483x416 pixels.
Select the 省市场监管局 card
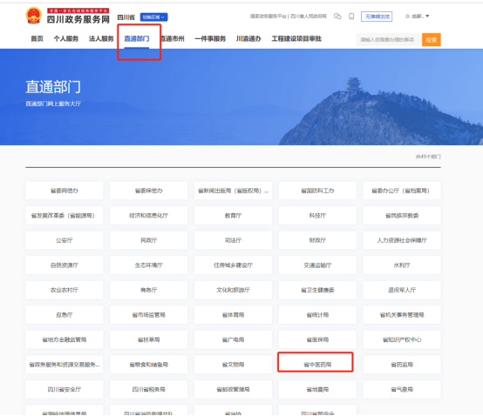click(149, 315)
